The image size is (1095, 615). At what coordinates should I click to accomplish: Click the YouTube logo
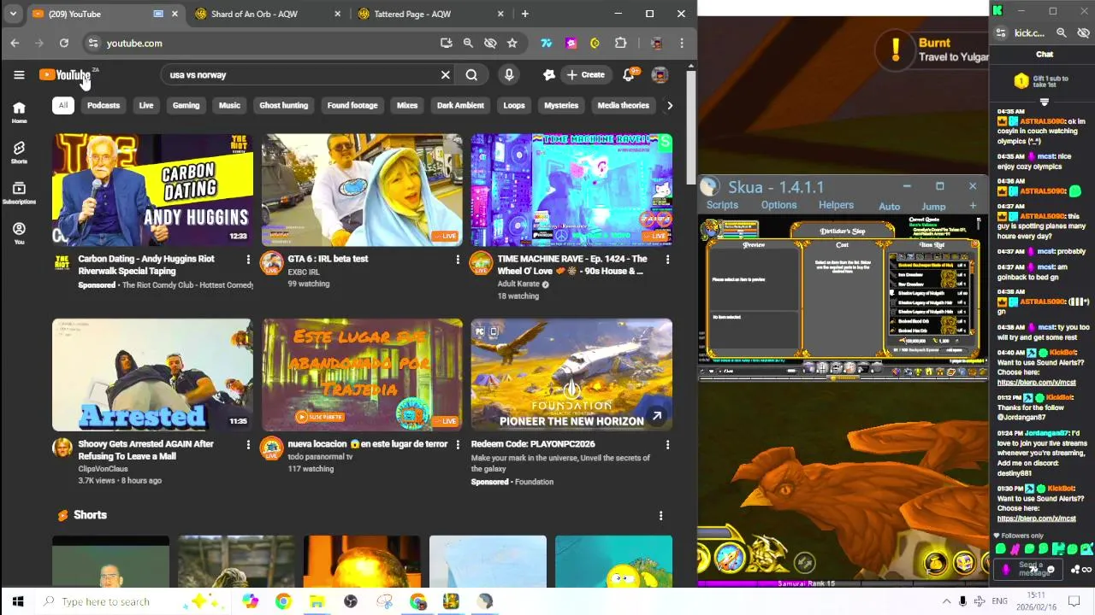coord(64,75)
